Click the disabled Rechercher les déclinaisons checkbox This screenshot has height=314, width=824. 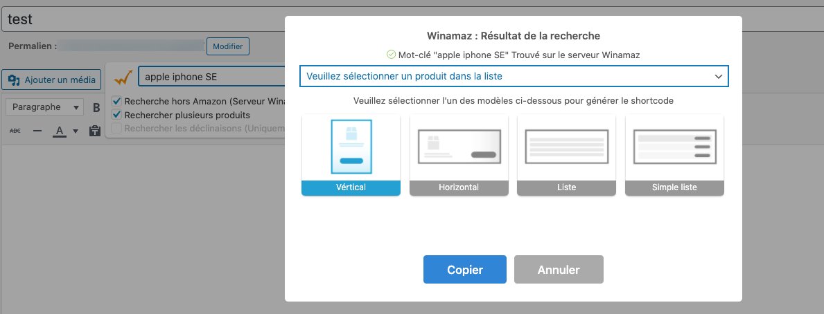(116, 128)
